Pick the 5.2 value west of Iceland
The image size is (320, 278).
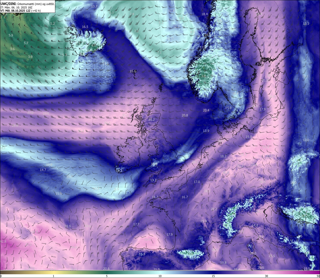click(52, 24)
